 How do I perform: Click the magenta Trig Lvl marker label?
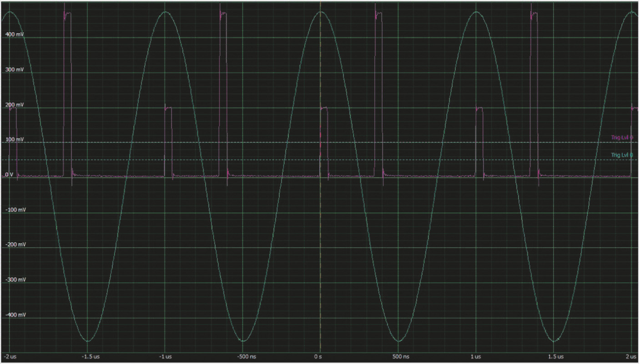pyautogui.click(x=622, y=137)
